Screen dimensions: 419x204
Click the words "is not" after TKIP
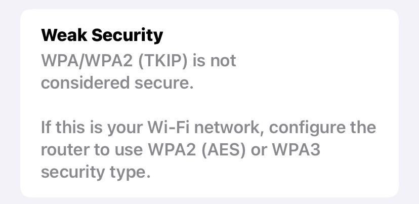point(215,61)
